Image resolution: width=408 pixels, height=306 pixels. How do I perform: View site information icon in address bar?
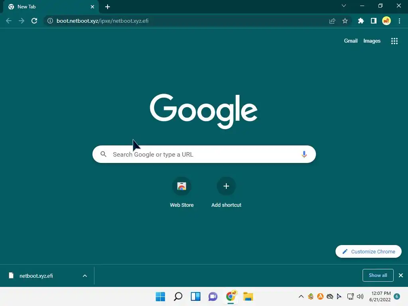[x=50, y=21]
